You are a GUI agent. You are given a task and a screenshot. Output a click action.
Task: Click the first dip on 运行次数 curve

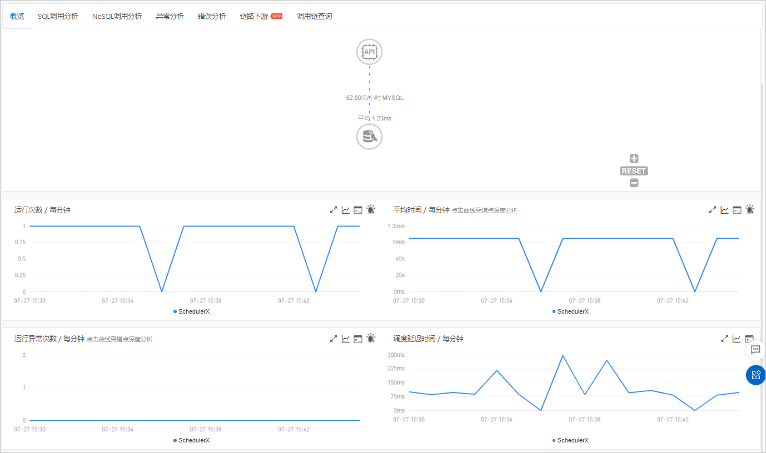point(162,291)
